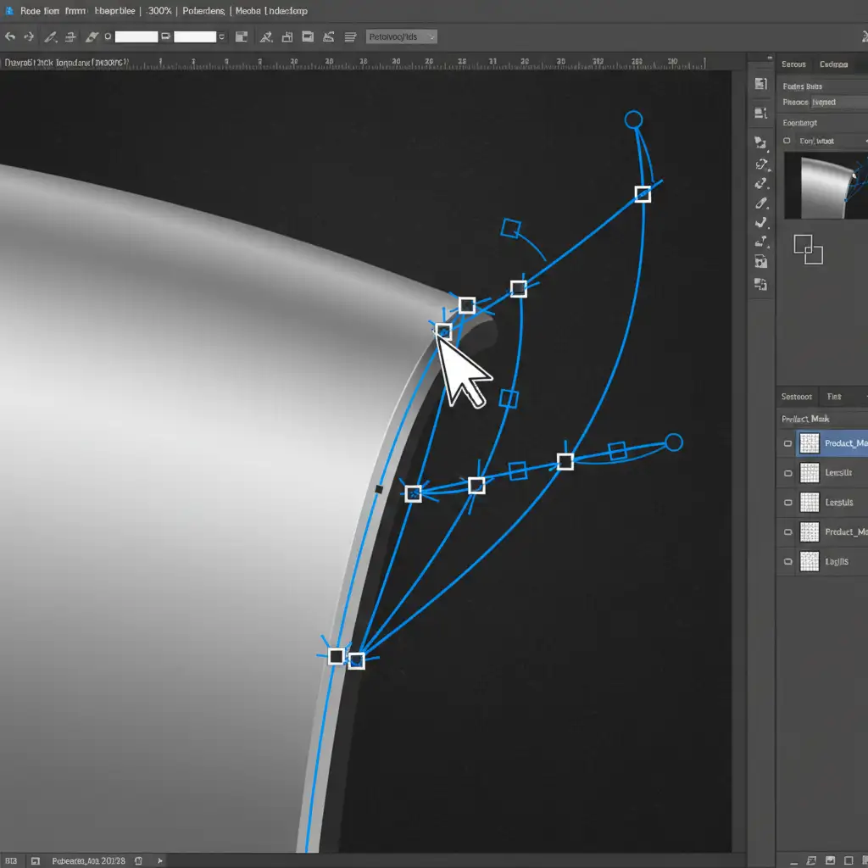Screen dimensions: 868x868
Task: Click the path preview thumbnail in the right panel
Action: 825,186
